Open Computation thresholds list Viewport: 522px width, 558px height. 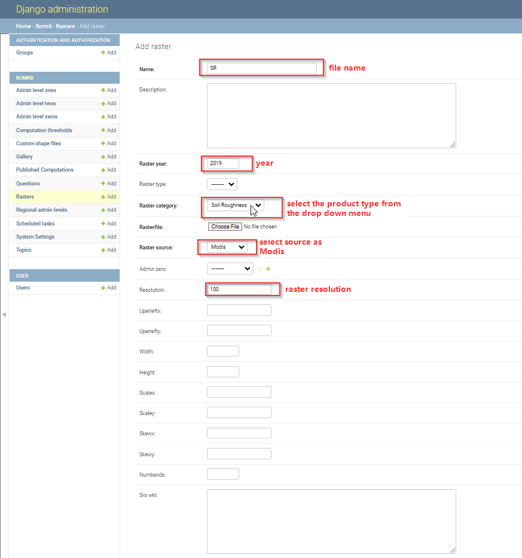pyautogui.click(x=44, y=130)
